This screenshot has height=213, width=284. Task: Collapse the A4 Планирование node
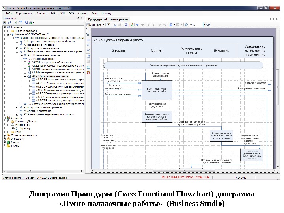coord(17,52)
